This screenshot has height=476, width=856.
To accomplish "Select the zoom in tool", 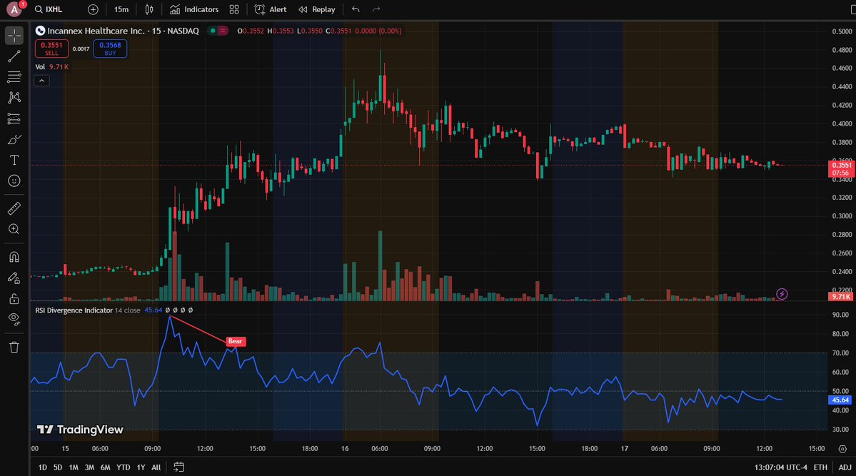I will [14, 228].
